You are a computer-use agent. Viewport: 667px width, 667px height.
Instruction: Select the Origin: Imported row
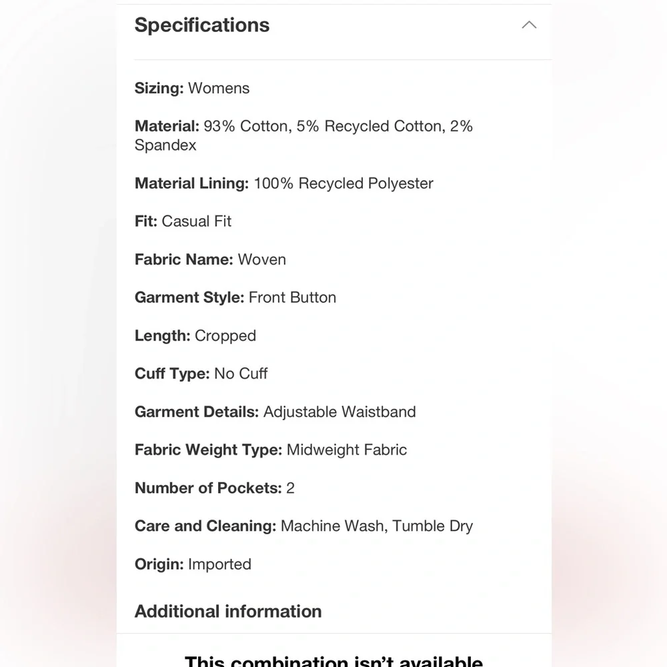click(193, 564)
